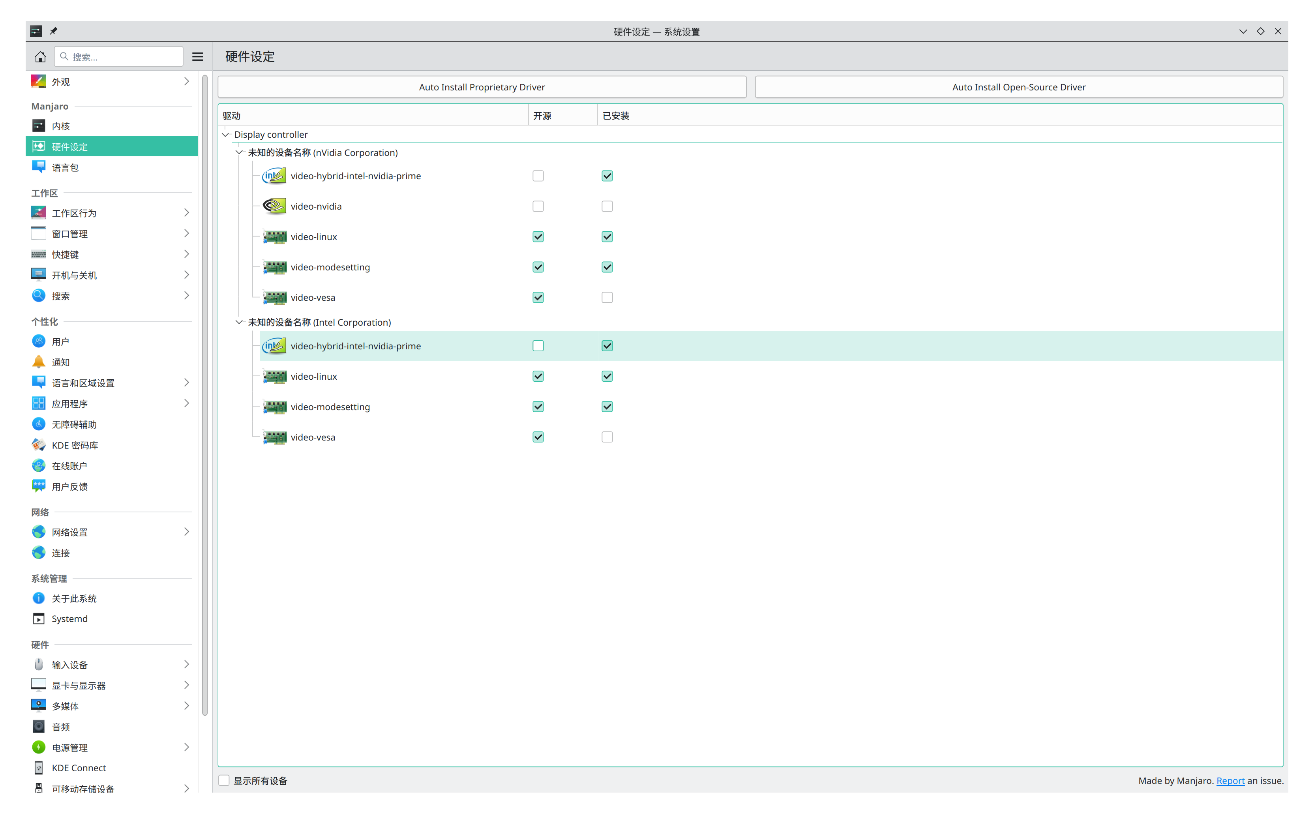Open 通知 notifications bell icon
Viewport: 1314px width, 823px height.
(x=39, y=362)
